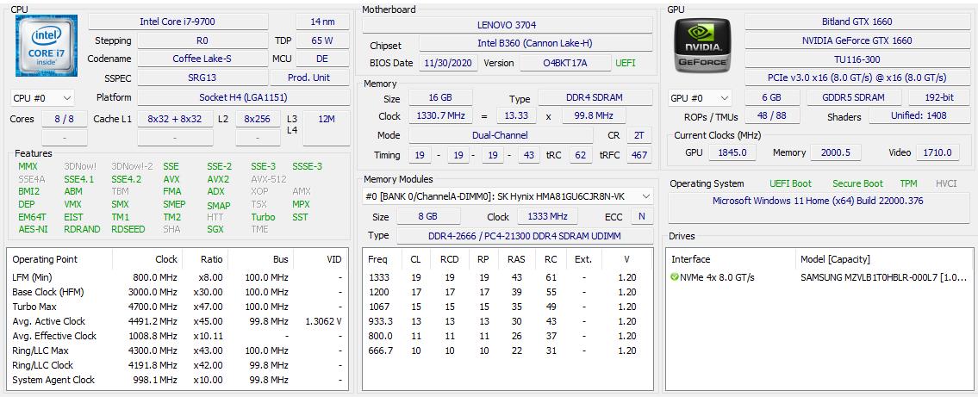The height and width of the screenshot is (397, 978).
Task: Click the tRC 62 value
Action: [x=581, y=154]
